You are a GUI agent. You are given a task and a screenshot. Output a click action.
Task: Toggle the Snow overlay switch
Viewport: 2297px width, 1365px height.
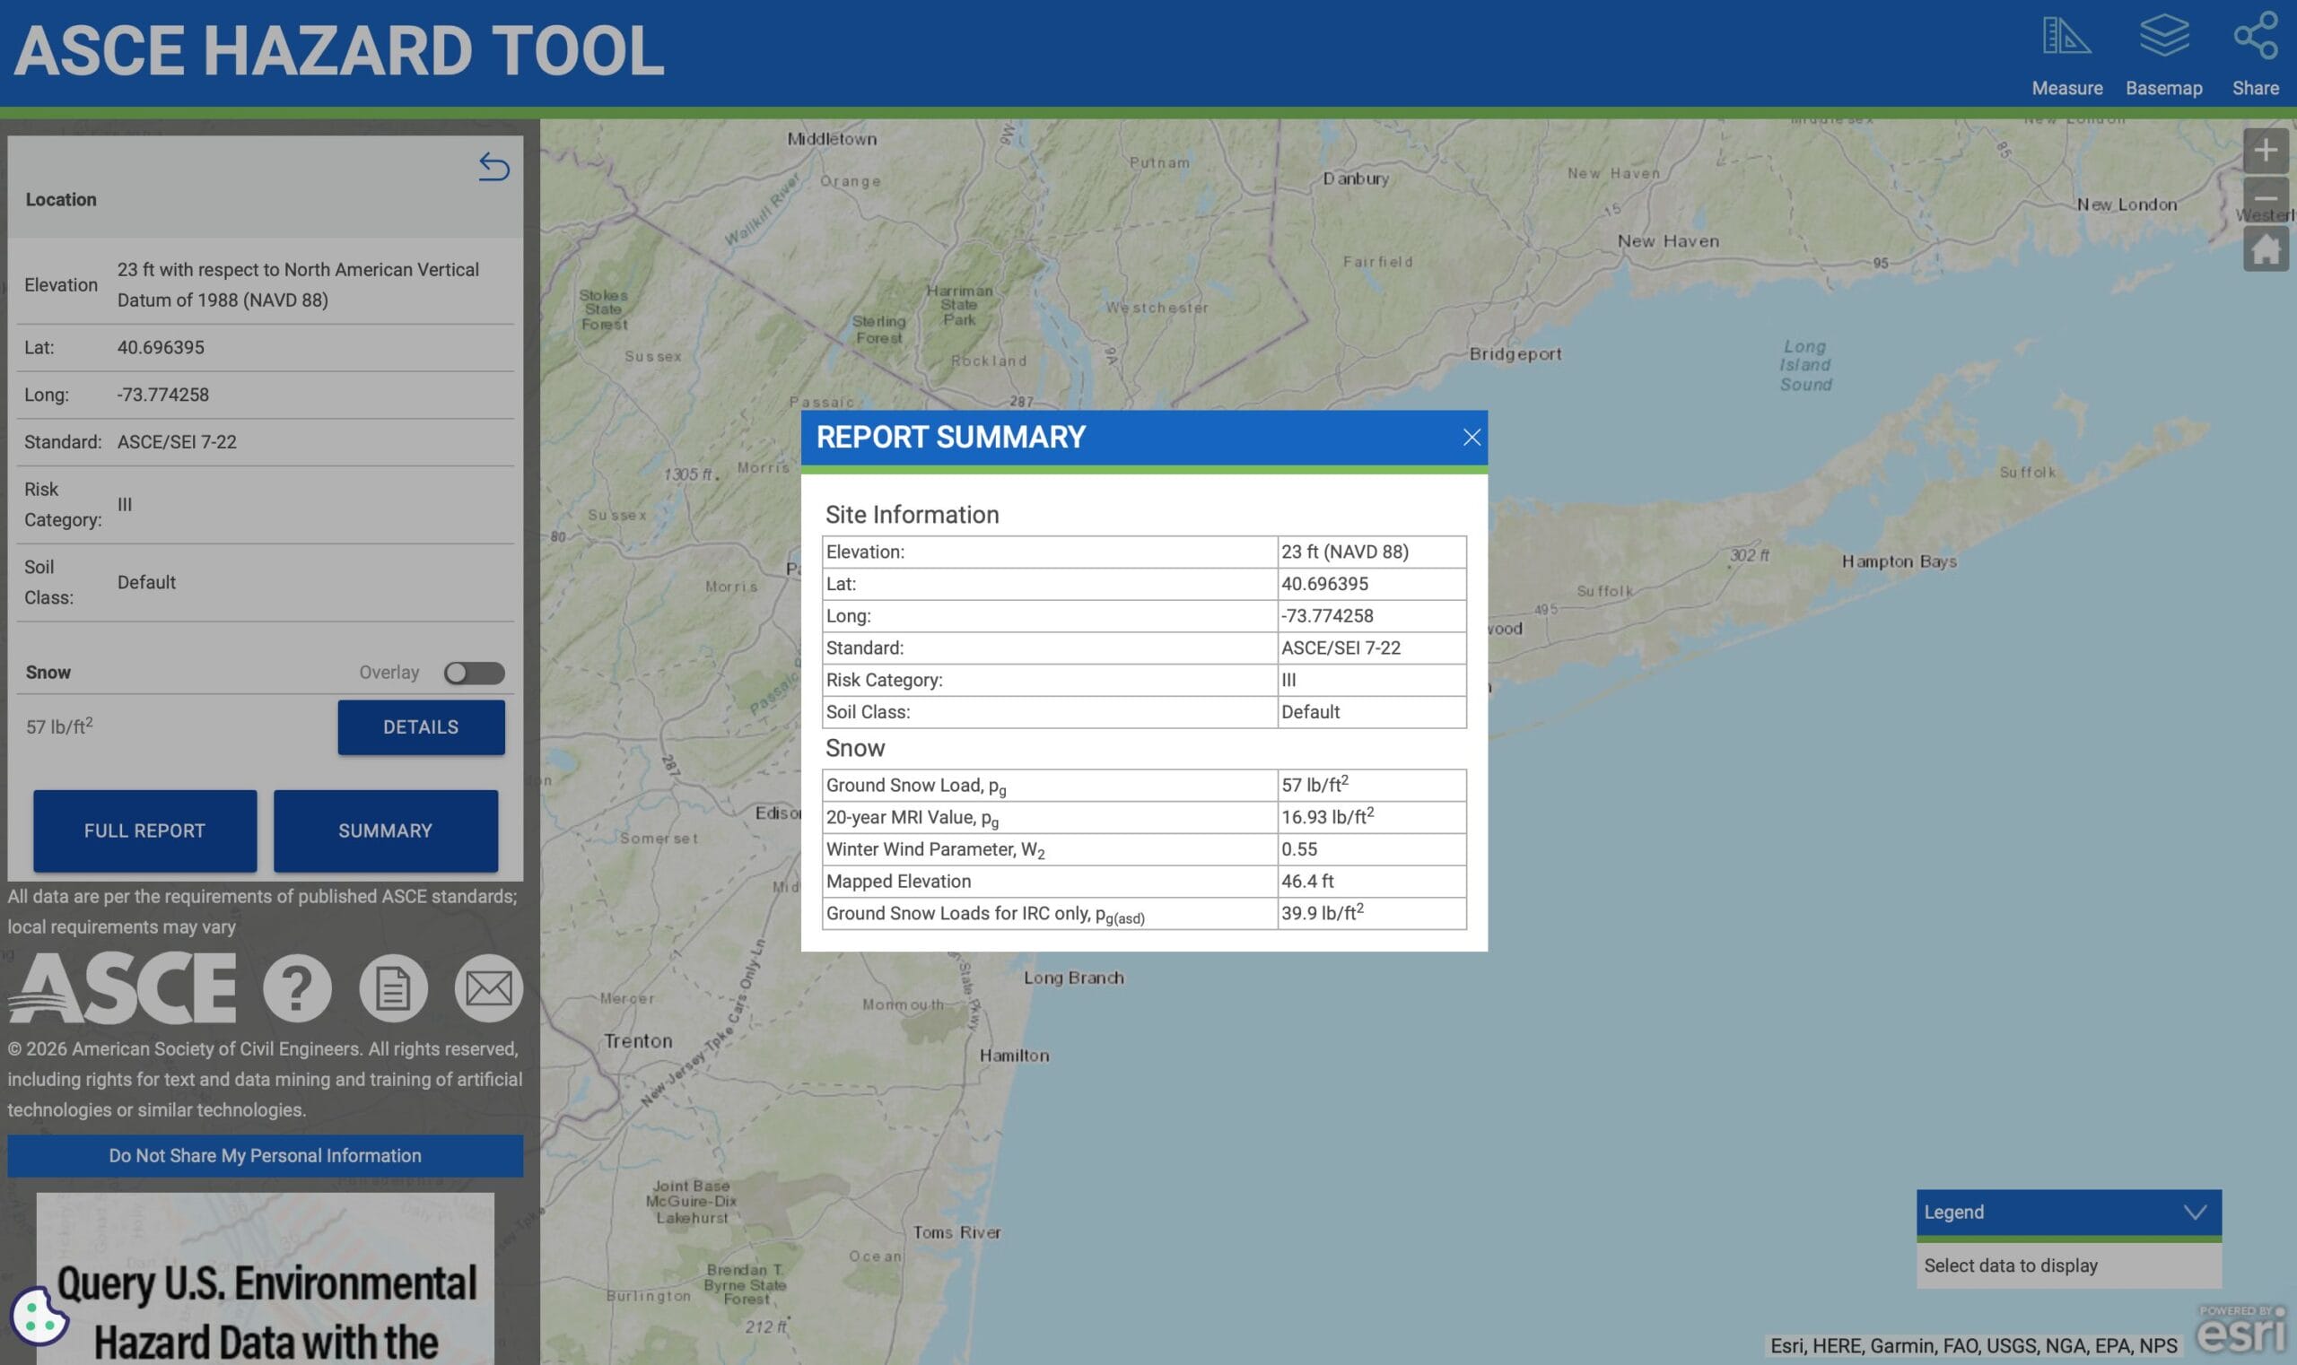click(474, 673)
